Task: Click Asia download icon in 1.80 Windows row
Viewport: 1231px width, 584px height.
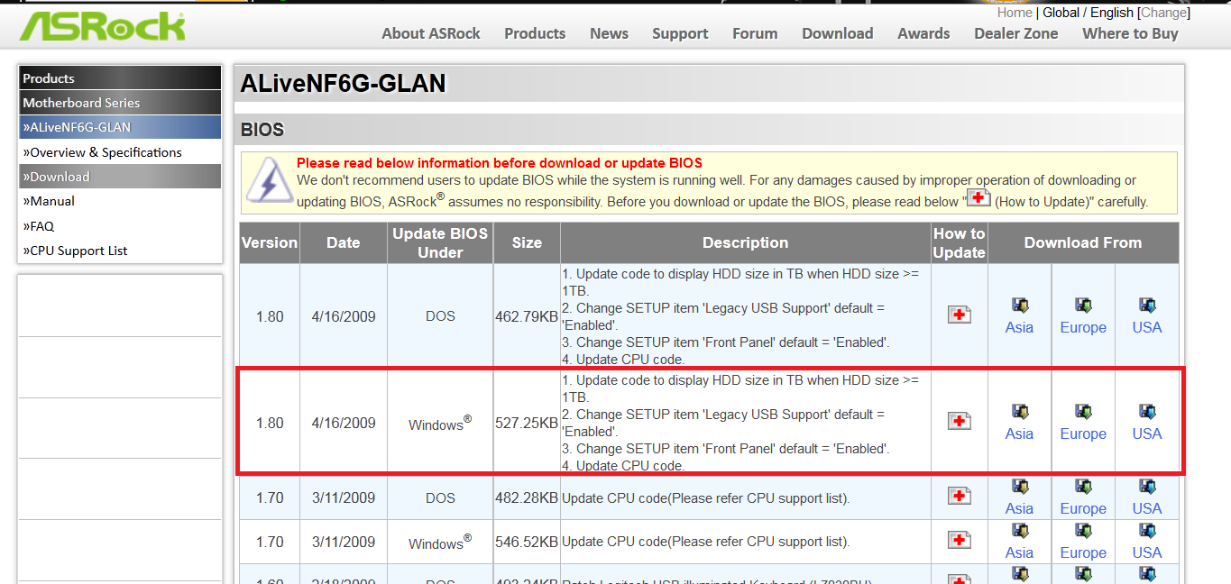Action: point(1020,412)
